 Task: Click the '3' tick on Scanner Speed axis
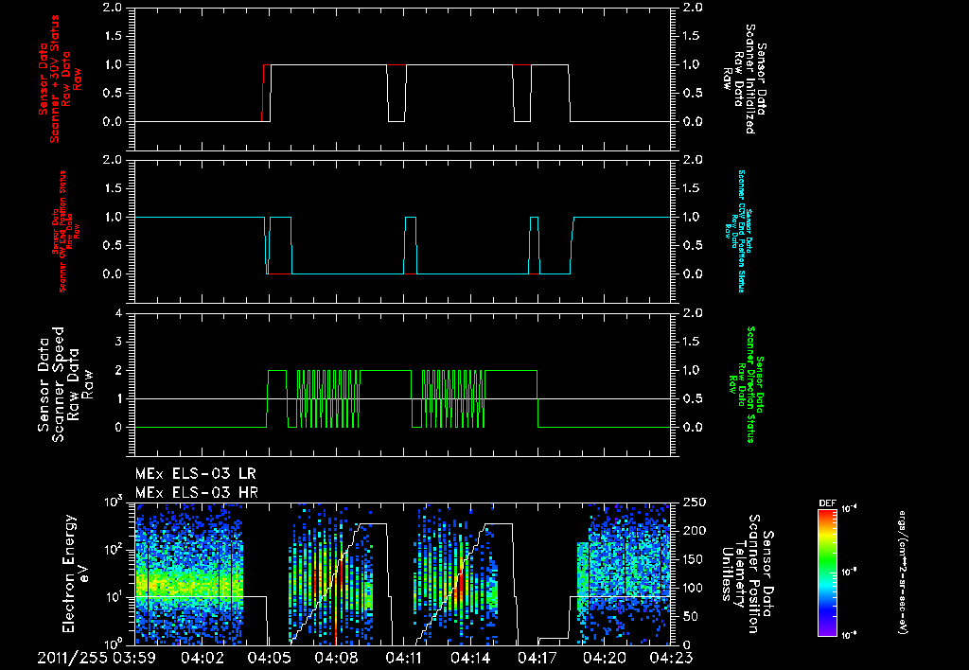pyautogui.click(x=119, y=342)
